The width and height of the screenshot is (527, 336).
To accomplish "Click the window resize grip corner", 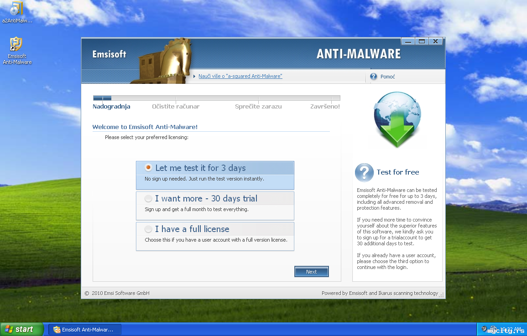I will click(442, 295).
